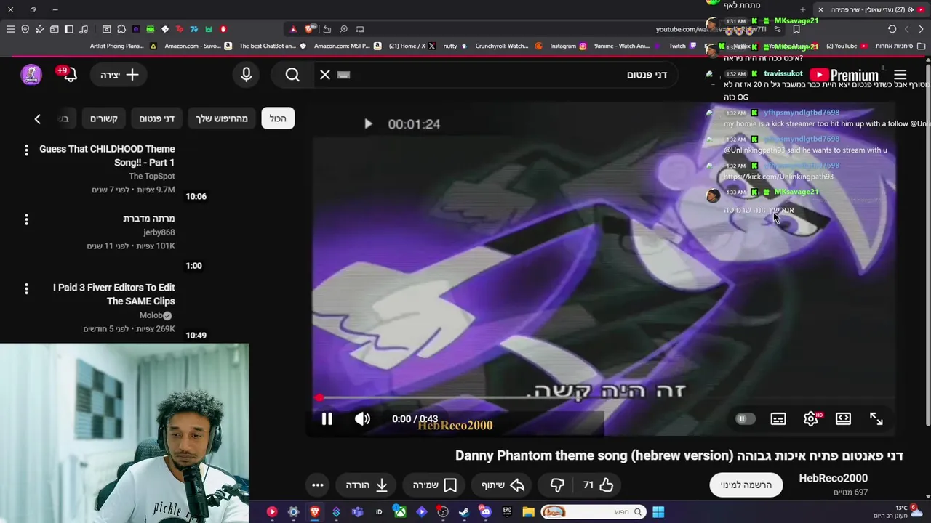Expand סימניות אחרות bookmarks folder

pos(899,46)
